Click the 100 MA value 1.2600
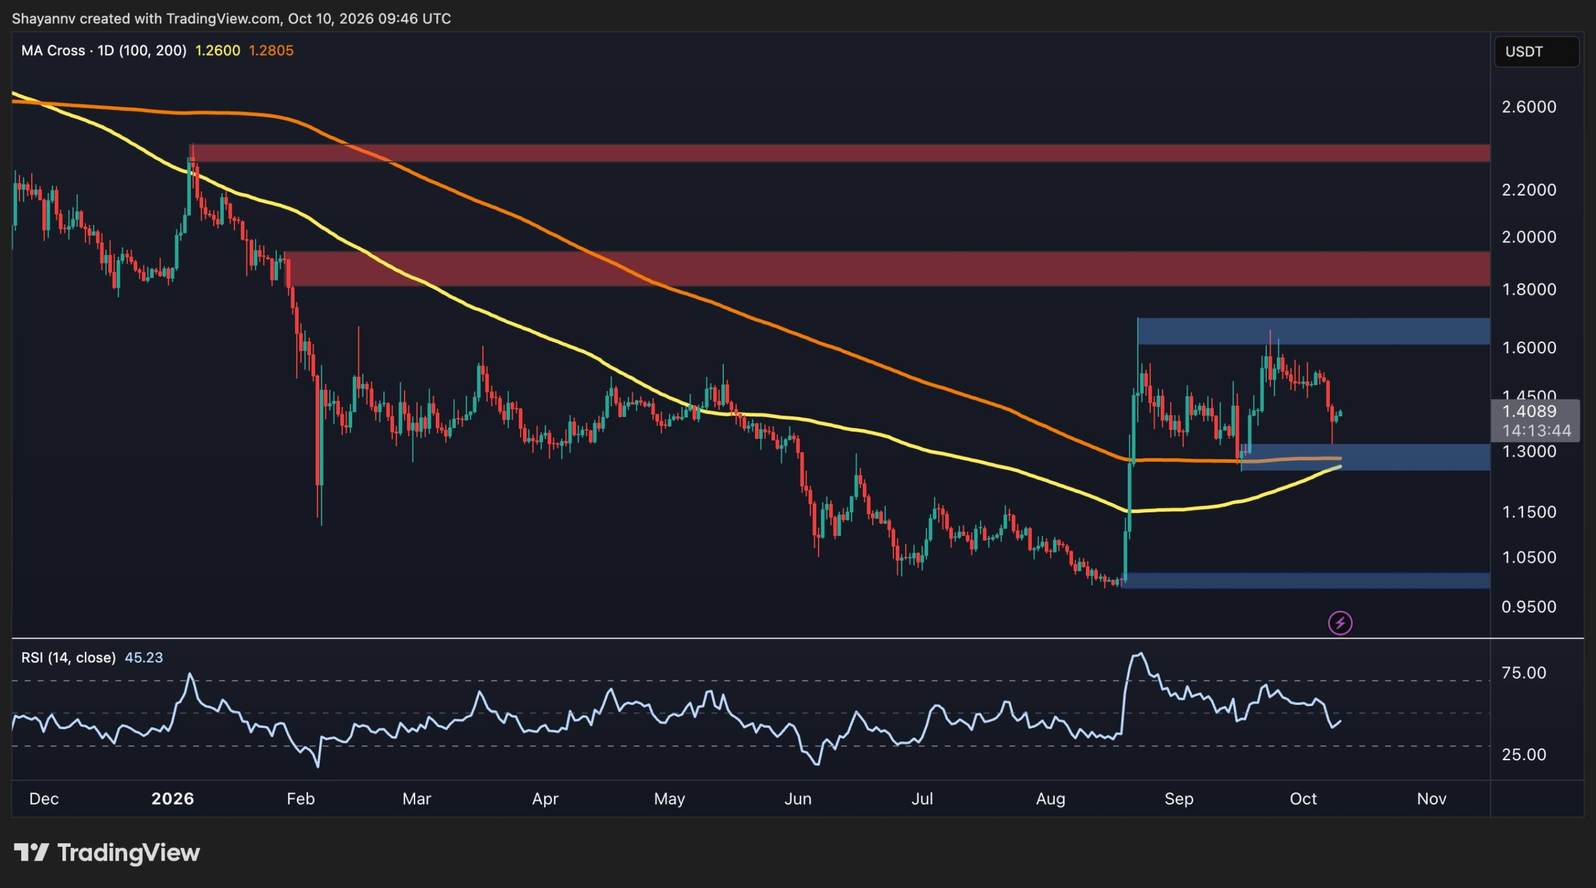 click(x=218, y=50)
